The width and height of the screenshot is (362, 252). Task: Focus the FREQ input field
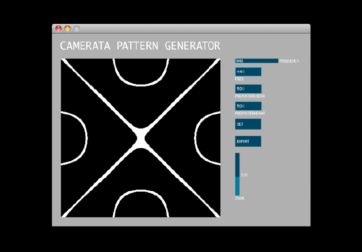tap(248, 72)
